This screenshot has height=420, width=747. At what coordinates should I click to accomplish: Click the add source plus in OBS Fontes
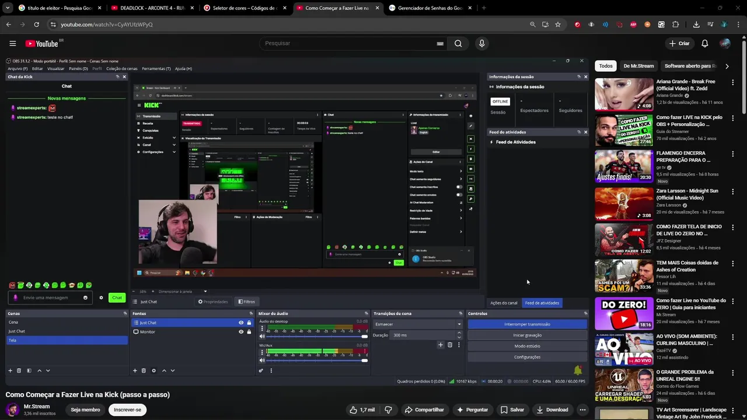(135, 370)
